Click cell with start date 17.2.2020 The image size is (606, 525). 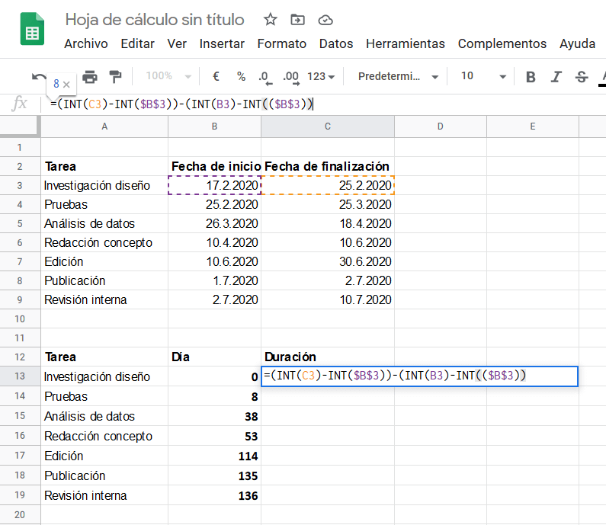tap(214, 185)
